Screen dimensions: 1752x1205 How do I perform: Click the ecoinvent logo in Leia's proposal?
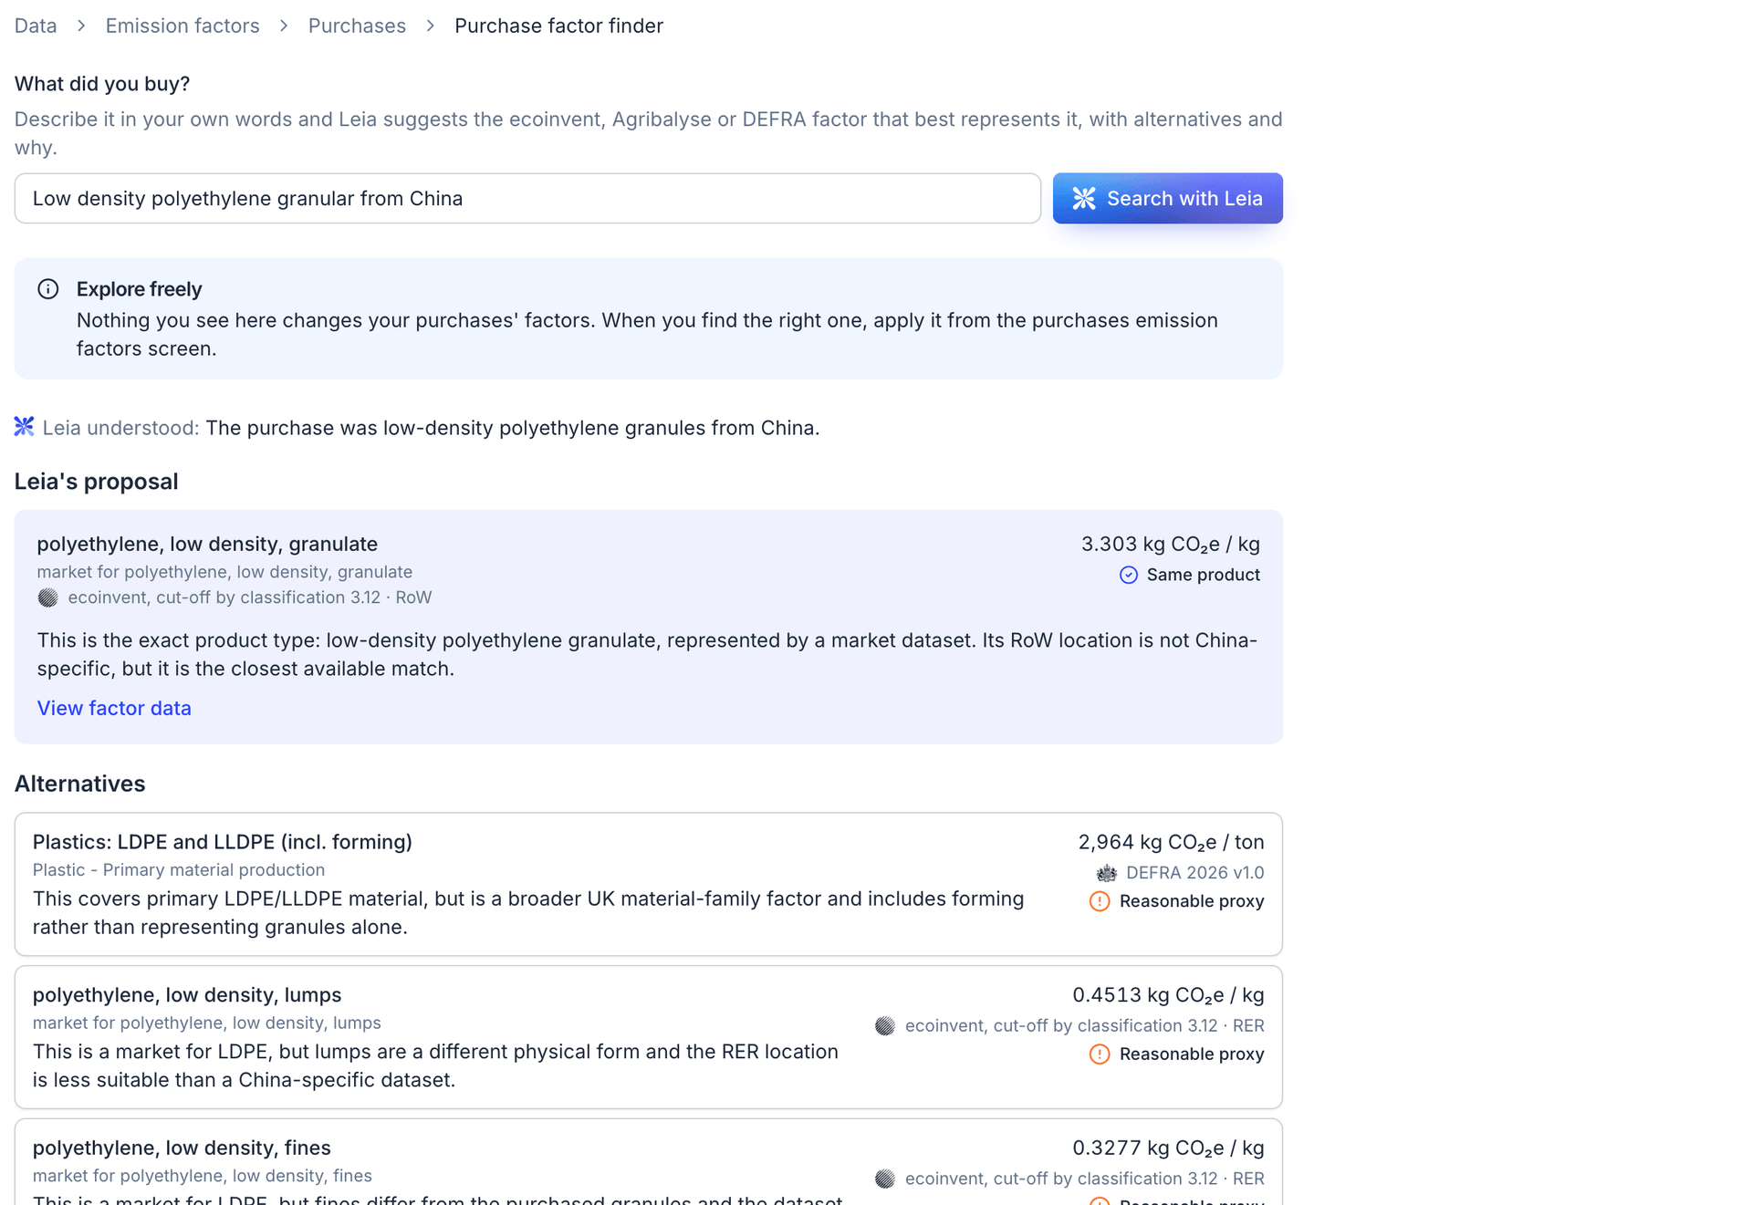(x=47, y=597)
